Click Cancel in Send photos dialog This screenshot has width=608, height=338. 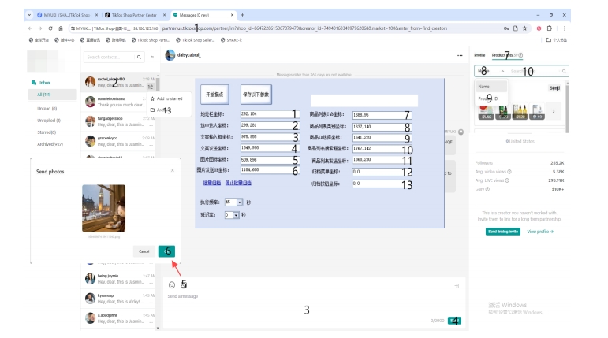[x=144, y=251]
